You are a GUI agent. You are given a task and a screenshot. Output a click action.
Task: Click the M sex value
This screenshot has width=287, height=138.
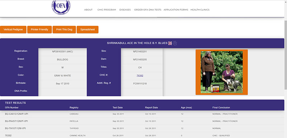pos(62,68)
